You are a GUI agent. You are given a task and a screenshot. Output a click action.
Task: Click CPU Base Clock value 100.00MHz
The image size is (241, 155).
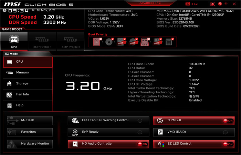pyautogui.click(x=197, y=64)
